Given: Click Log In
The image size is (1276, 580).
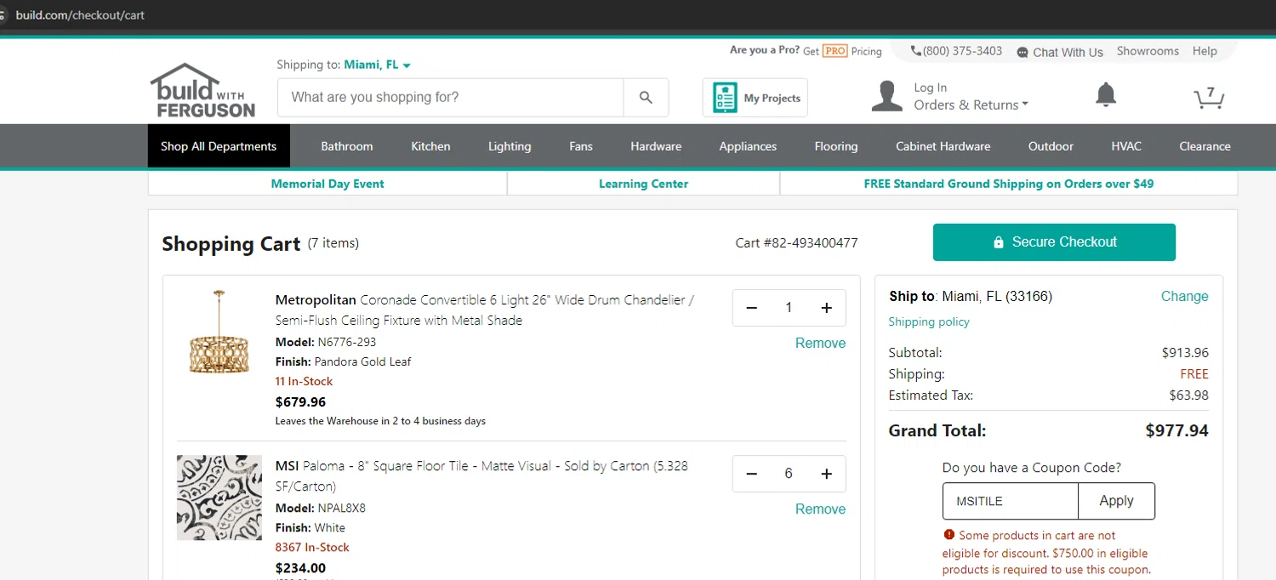Looking at the screenshot, I should tap(930, 88).
